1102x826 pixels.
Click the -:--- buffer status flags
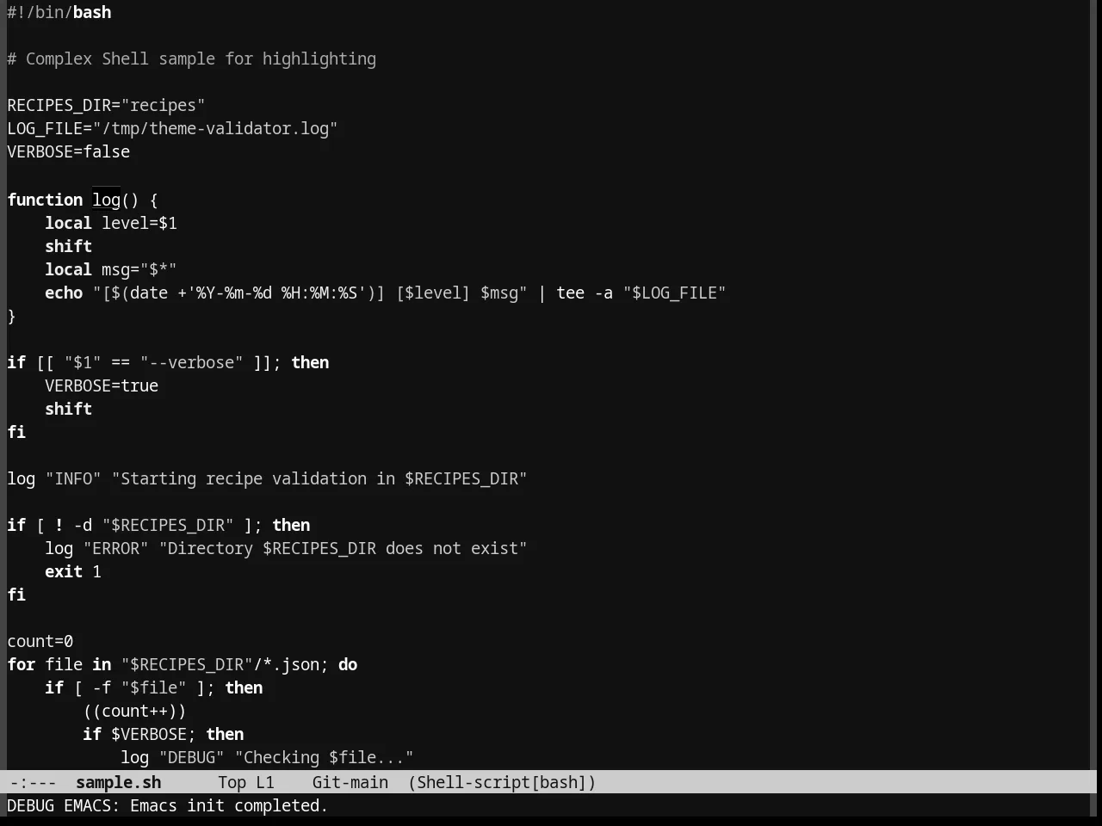[33, 782]
